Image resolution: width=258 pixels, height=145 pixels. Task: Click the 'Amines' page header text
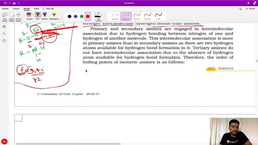pyautogui.click(x=226, y=68)
